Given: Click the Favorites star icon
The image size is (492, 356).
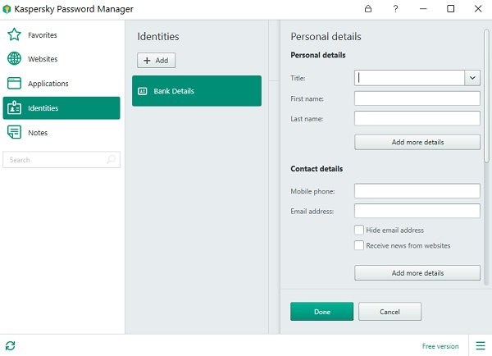Looking at the screenshot, I should [x=14, y=35].
